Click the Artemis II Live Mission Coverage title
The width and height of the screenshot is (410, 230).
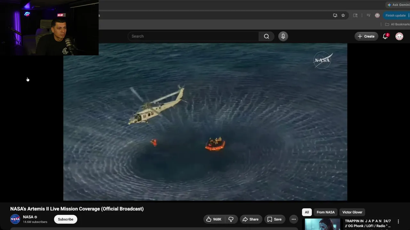click(x=77, y=209)
